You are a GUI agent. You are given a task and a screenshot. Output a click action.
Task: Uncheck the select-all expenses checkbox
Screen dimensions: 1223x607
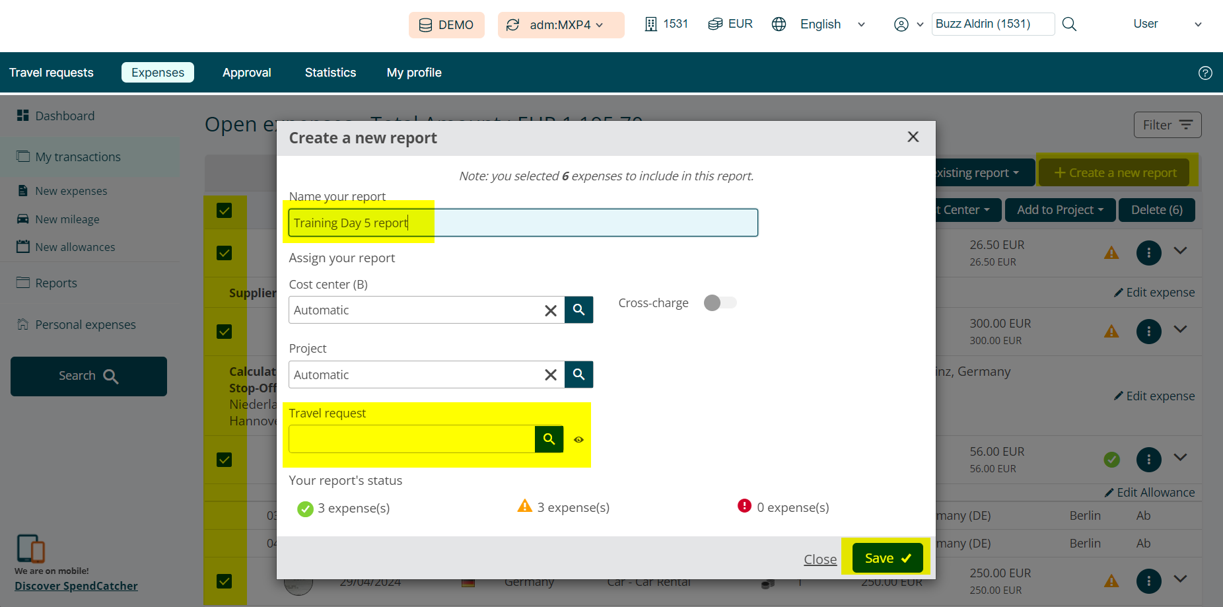(x=225, y=211)
